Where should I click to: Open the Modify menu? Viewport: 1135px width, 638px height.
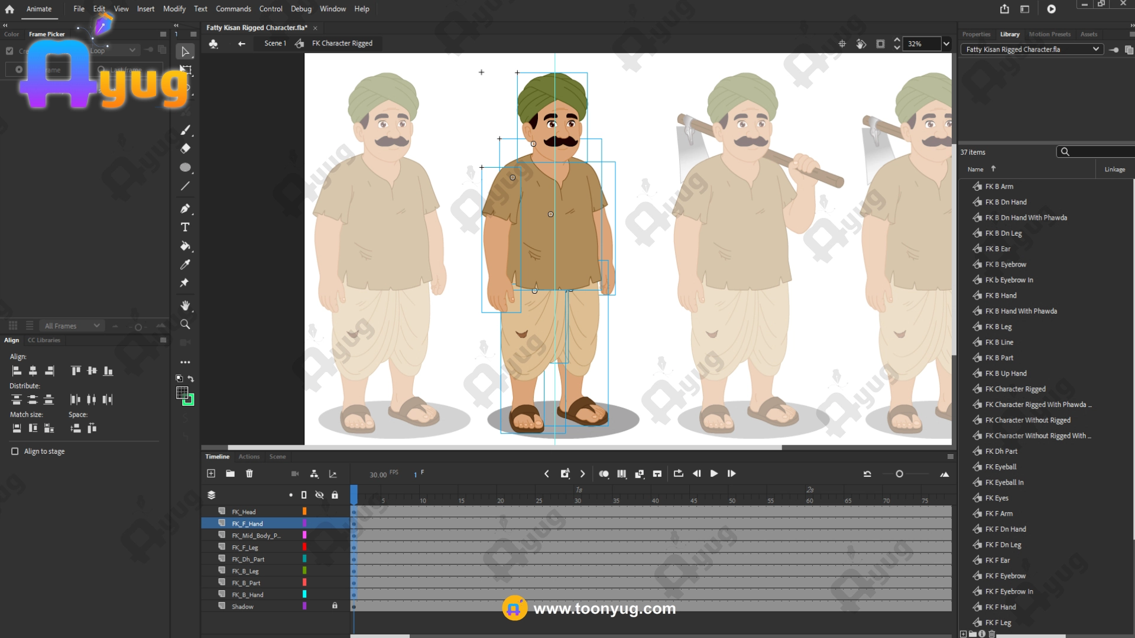coord(174,9)
